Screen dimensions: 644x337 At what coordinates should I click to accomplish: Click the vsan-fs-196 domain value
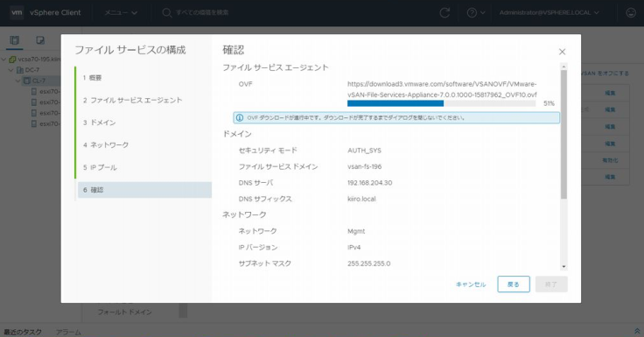[x=364, y=166]
